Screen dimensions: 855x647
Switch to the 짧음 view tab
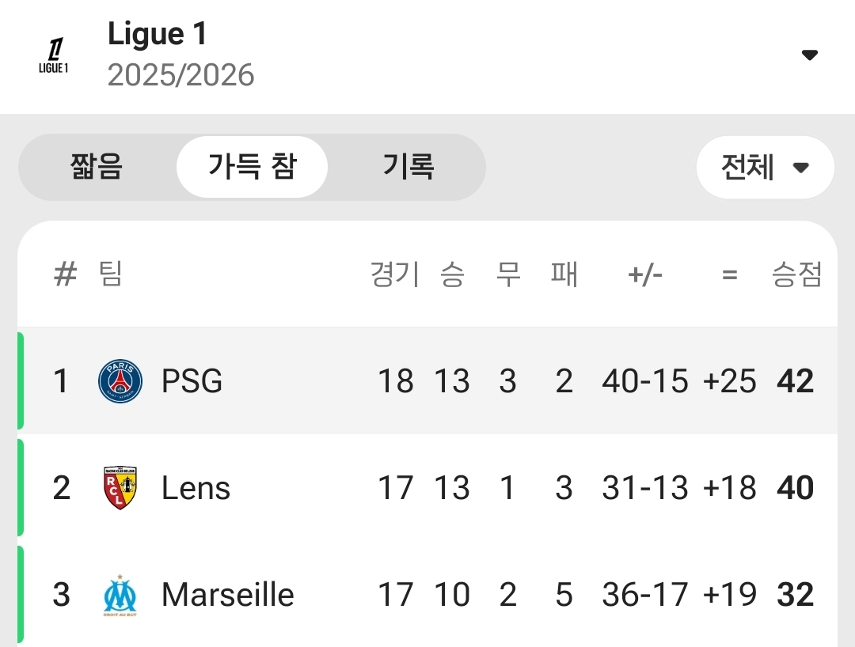click(x=97, y=167)
